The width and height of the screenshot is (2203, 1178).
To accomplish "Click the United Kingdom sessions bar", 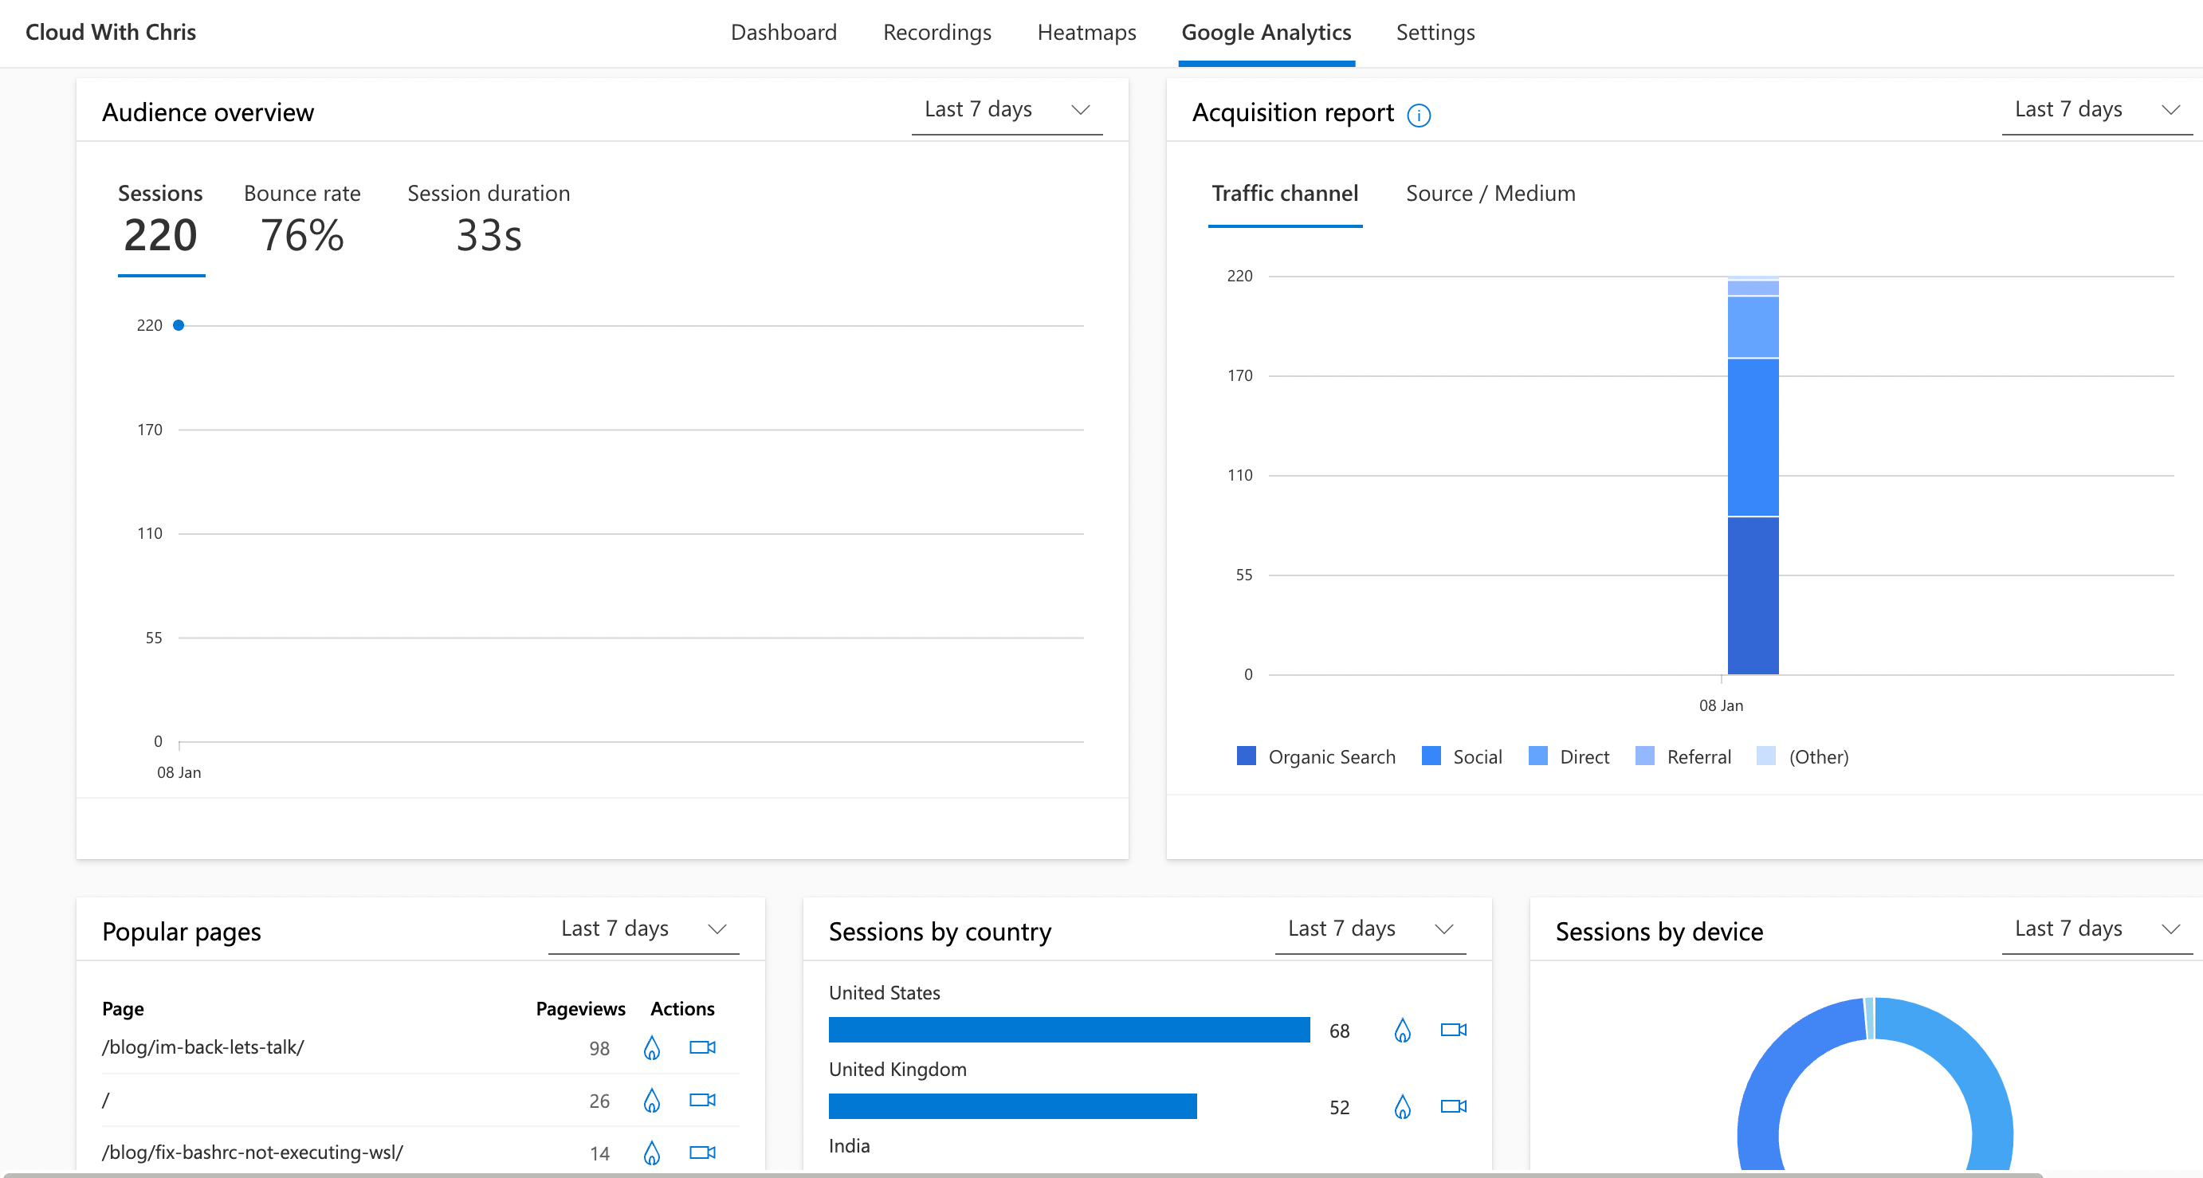I will pos(1012,1107).
